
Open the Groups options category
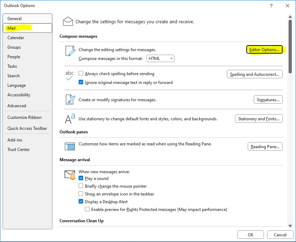click(x=27, y=47)
